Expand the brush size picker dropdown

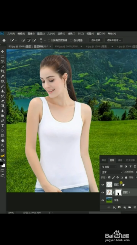(x=45, y=40)
